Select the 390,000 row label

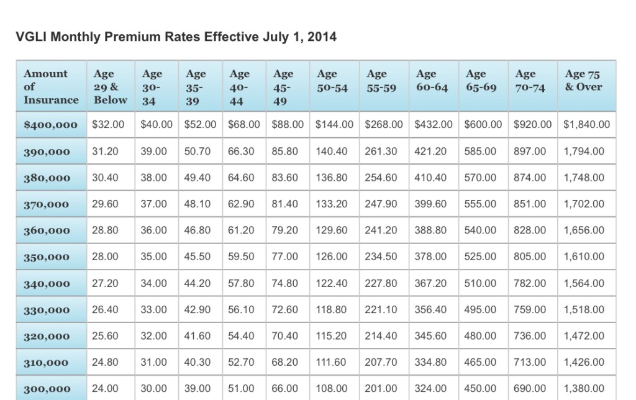point(47,152)
